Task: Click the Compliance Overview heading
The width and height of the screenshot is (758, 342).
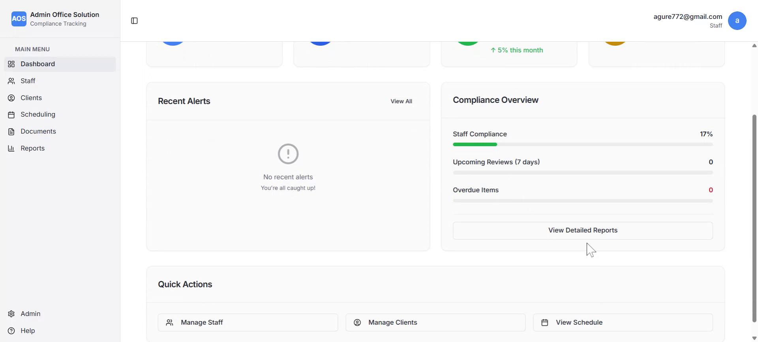Action: (x=495, y=100)
